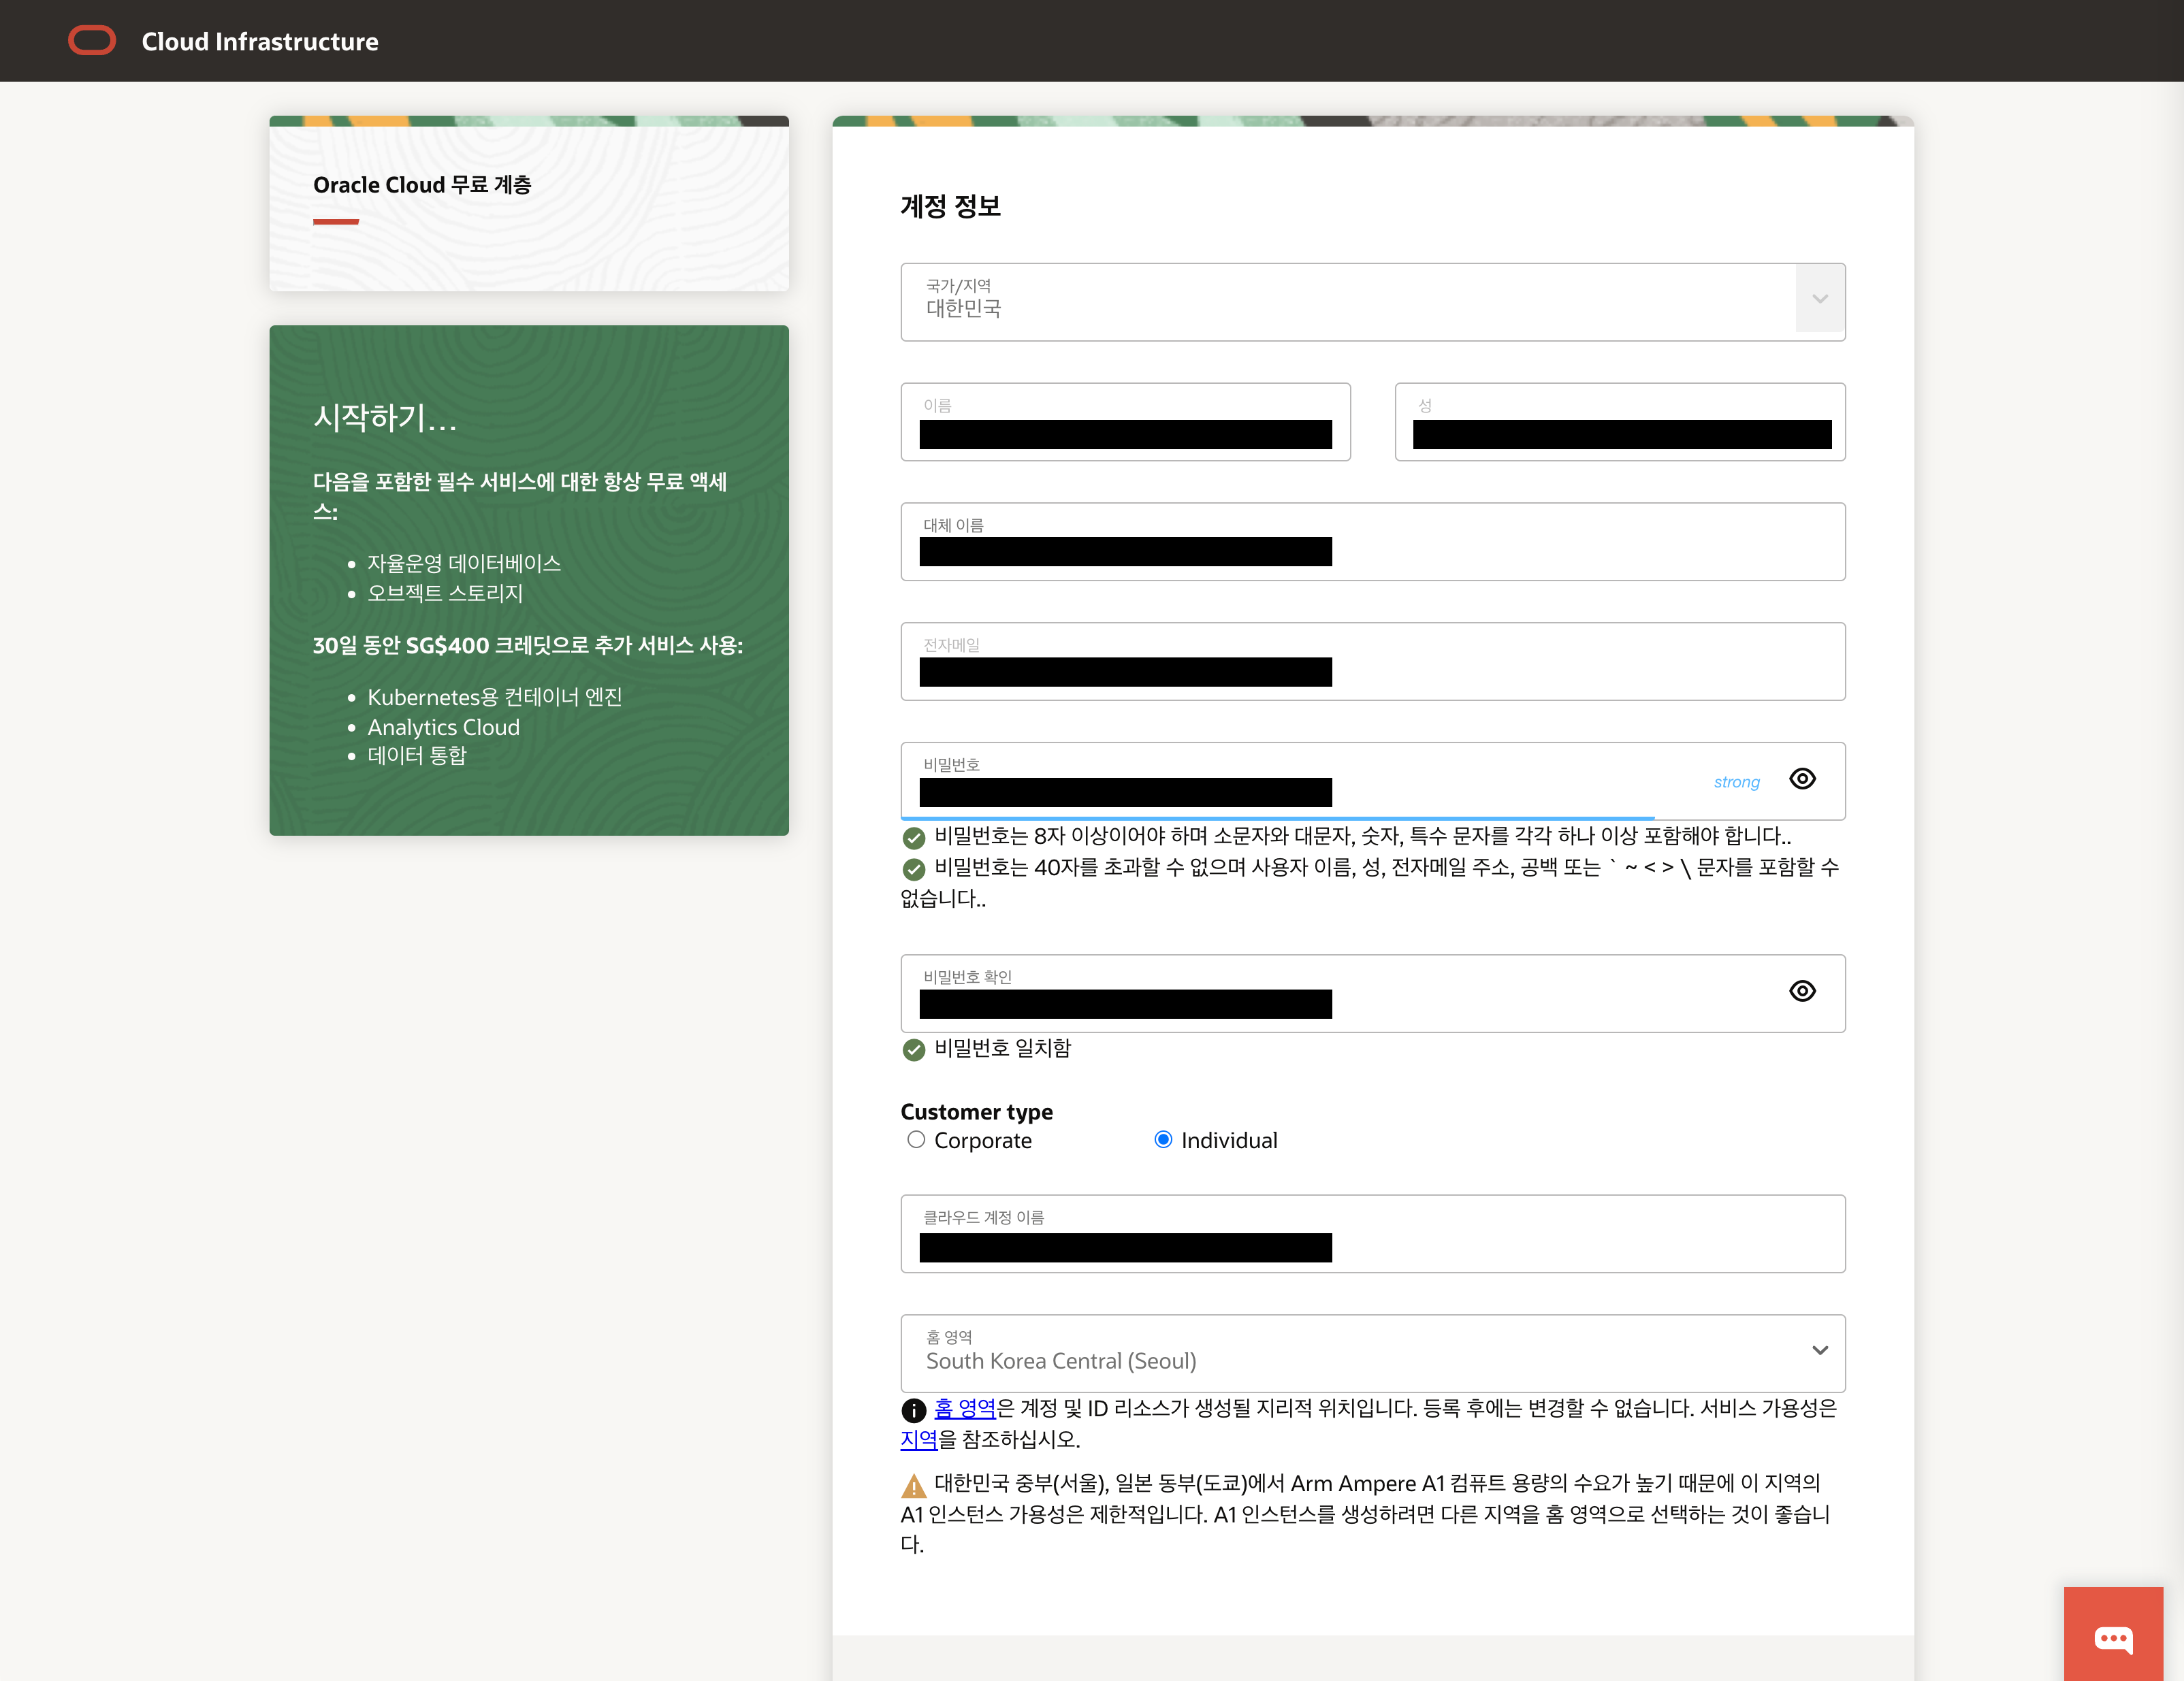Click the orange warning triangle icon
The width and height of the screenshot is (2184, 1681).
[x=913, y=1486]
